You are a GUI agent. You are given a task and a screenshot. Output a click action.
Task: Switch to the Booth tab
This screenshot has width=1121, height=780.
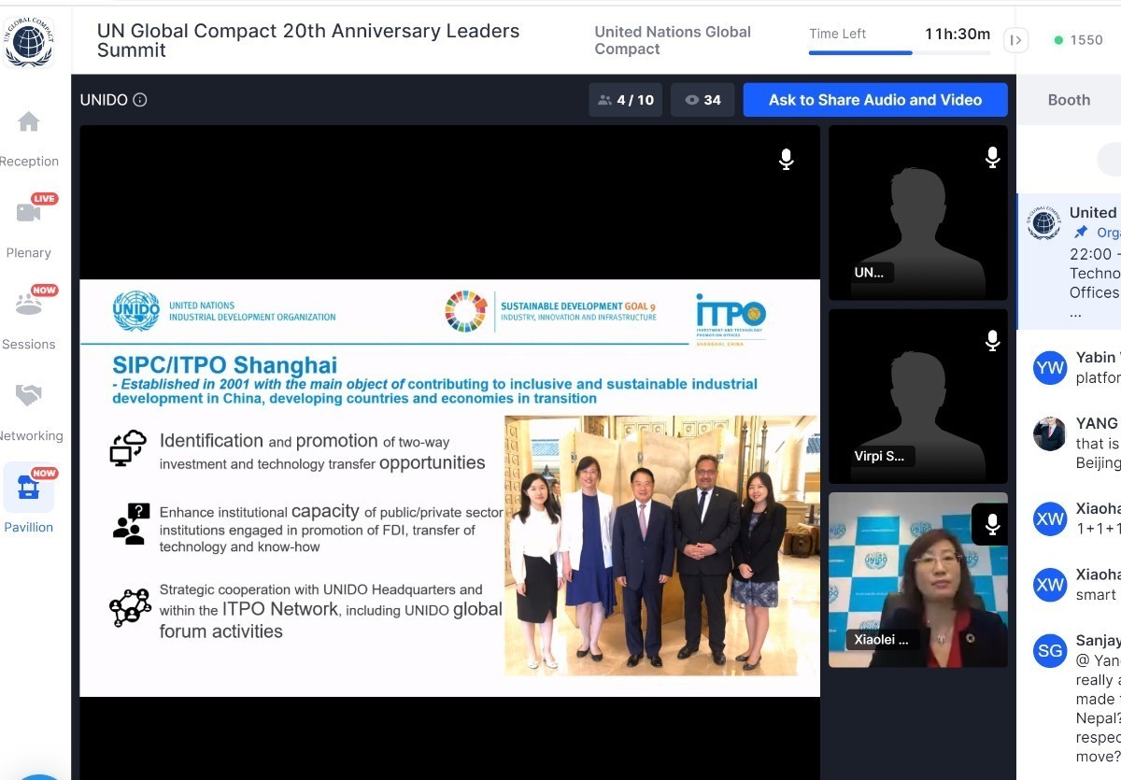tap(1069, 100)
